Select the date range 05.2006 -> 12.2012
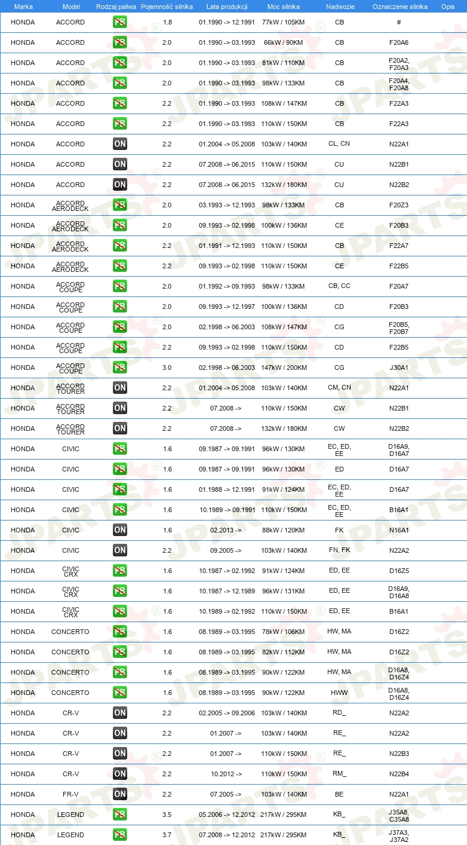Screen dimensions: 467x845 (227, 815)
